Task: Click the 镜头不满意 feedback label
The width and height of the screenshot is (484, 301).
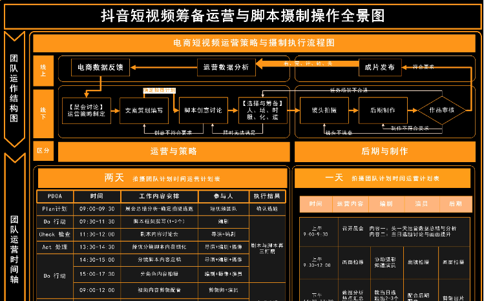Action: tap(339, 132)
